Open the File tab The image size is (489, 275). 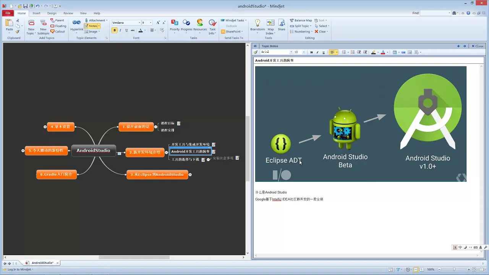coord(8,13)
